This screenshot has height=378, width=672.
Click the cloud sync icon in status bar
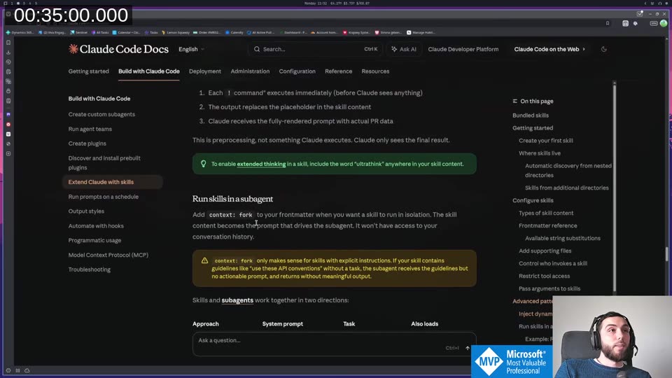click(x=27, y=370)
